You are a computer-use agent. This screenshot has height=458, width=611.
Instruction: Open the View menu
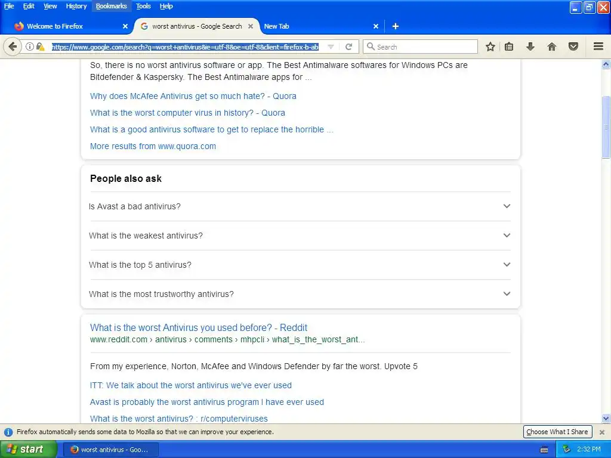tap(50, 6)
